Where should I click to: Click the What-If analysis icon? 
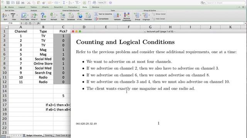[34, 15]
